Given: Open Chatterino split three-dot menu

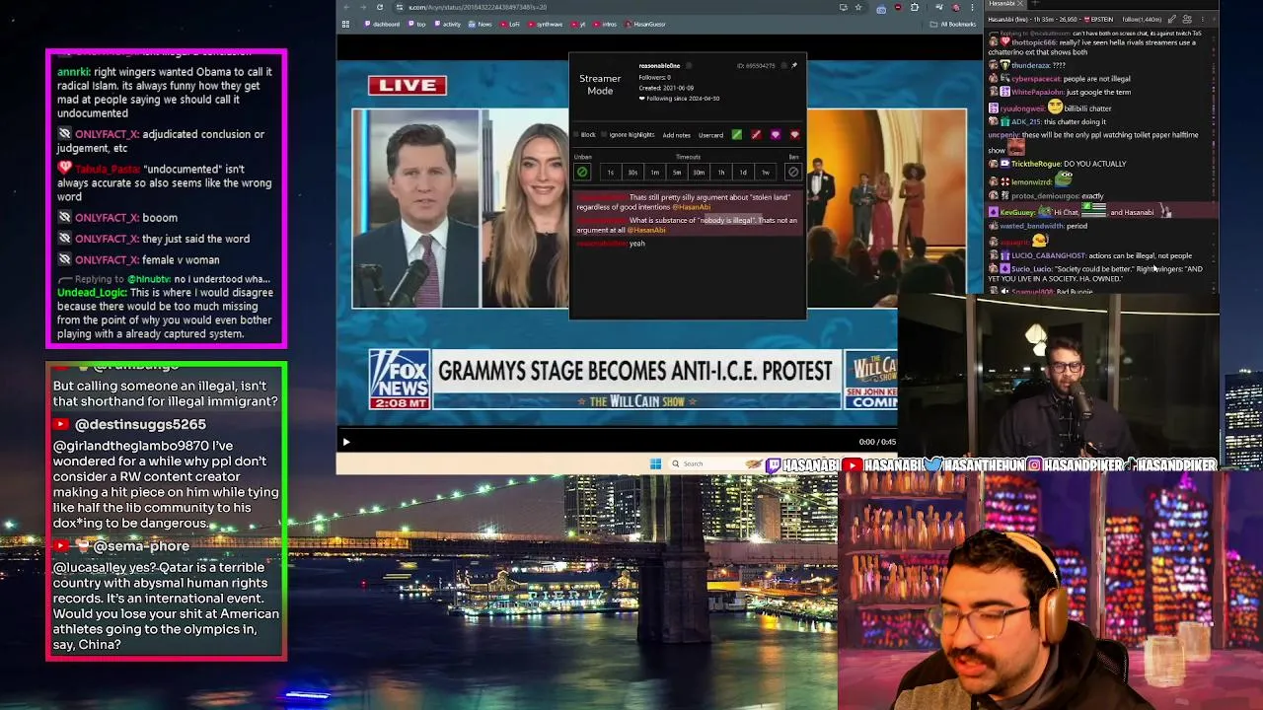Looking at the screenshot, I should [x=1202, y=19].
